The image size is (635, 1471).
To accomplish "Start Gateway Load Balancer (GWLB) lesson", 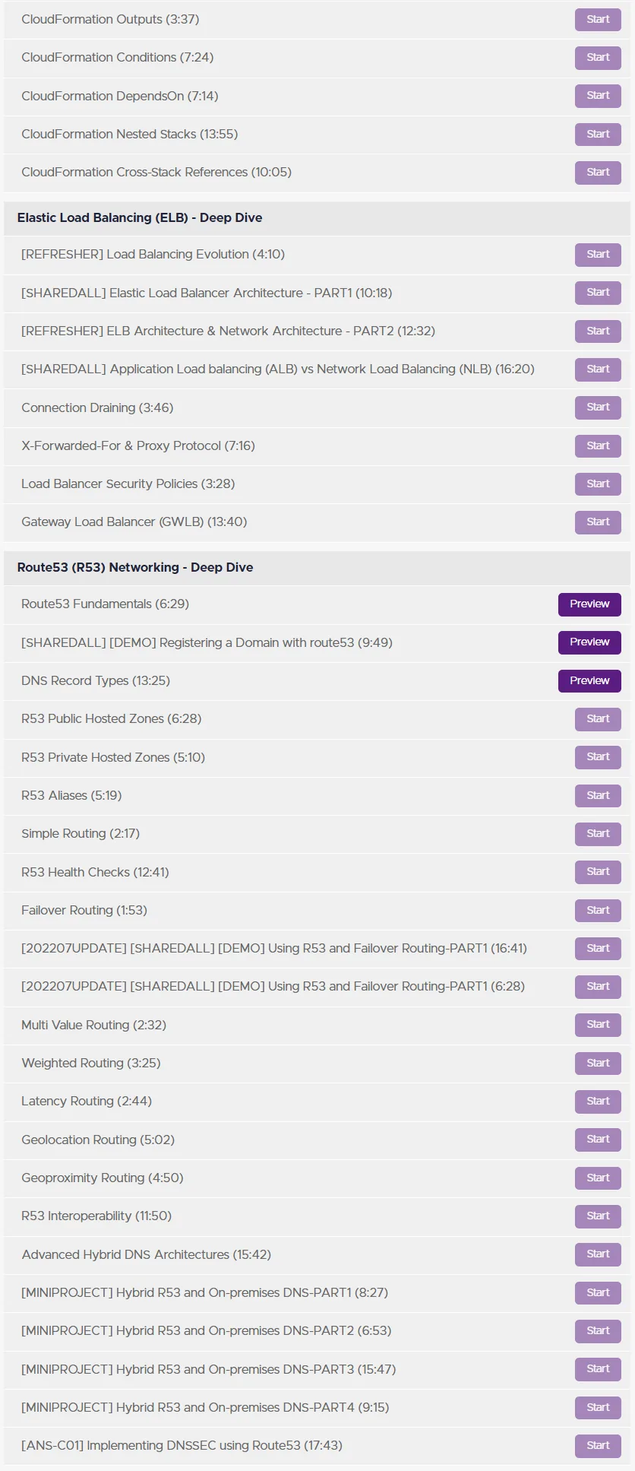I will [x=598, y=522].
